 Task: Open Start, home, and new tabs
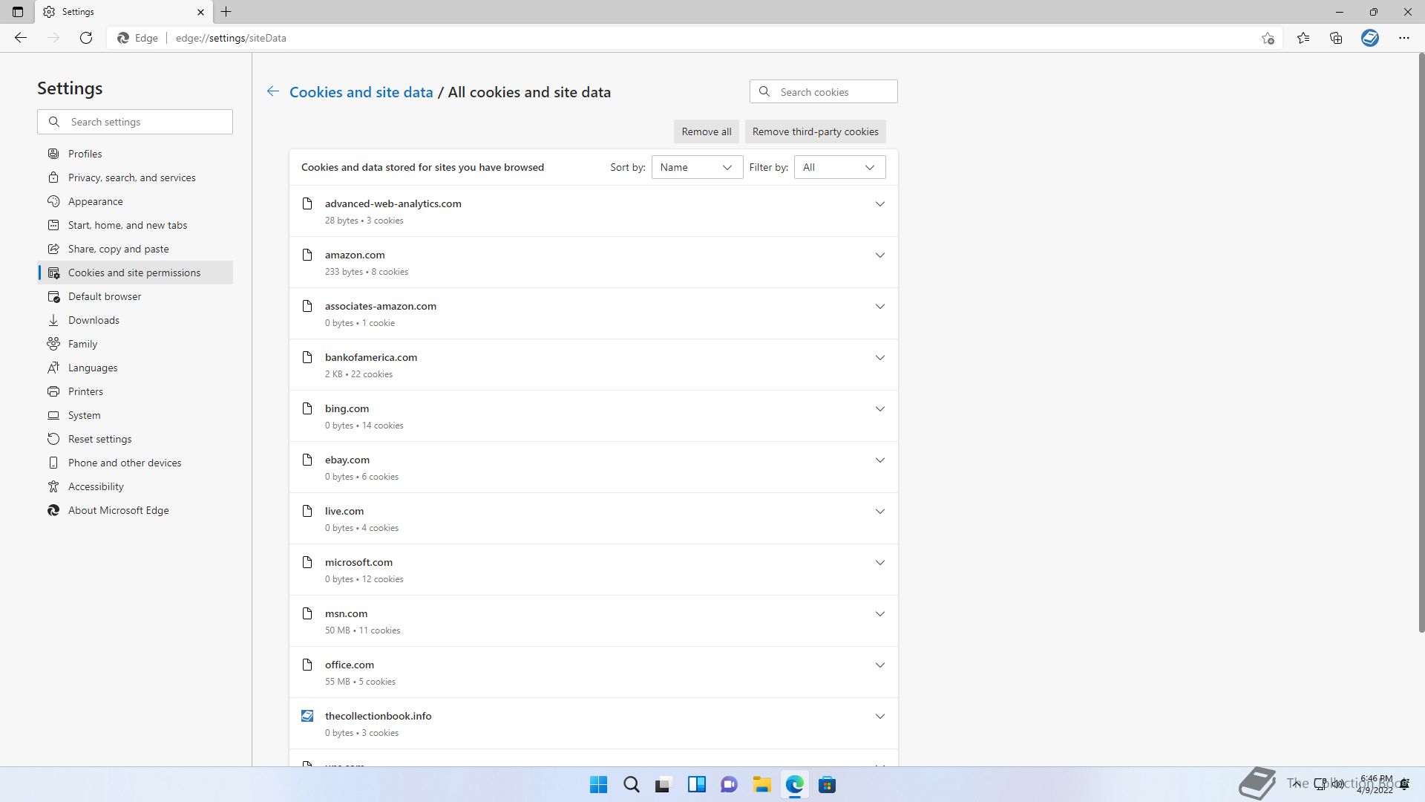coord(135,225)
